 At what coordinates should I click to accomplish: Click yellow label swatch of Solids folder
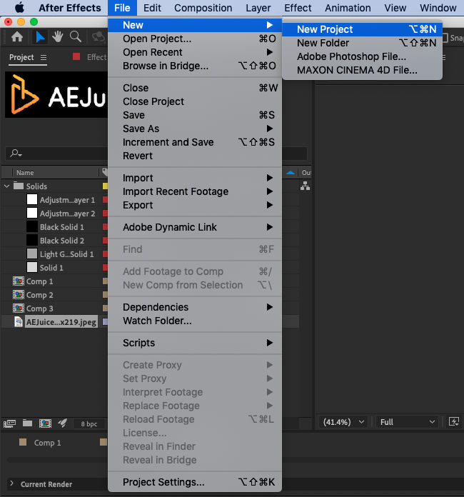105,186
